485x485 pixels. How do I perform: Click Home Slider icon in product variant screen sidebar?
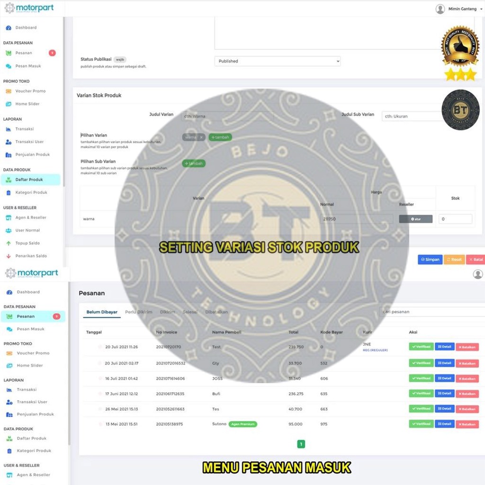click(9, 104)
